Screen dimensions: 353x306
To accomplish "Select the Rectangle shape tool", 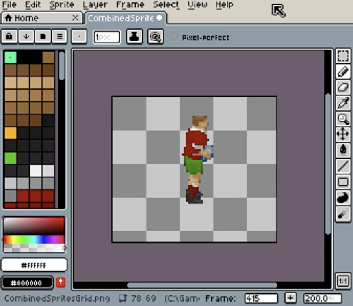I will tap(343, 182).
